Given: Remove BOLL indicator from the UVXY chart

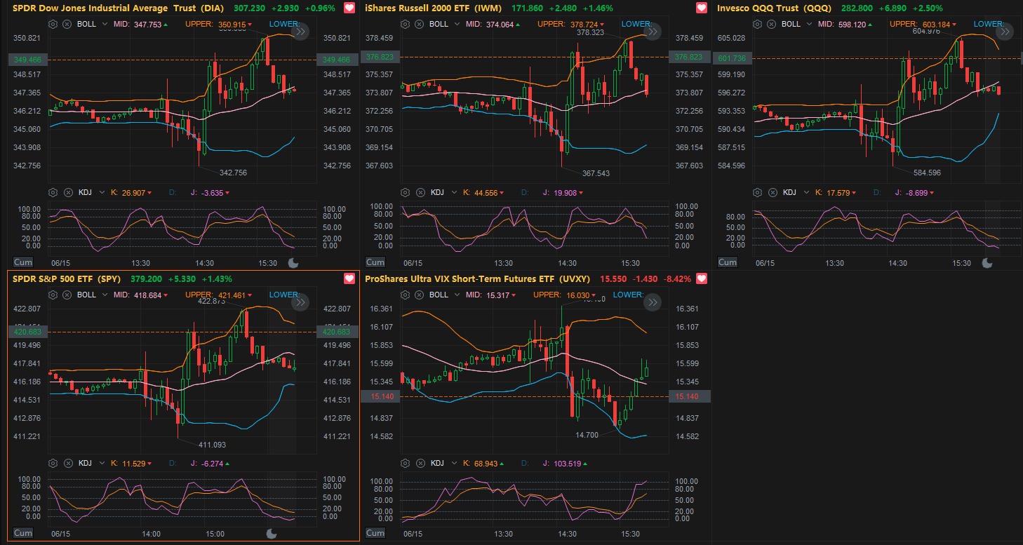Looking at the screenshot, I should coord(419,295).
